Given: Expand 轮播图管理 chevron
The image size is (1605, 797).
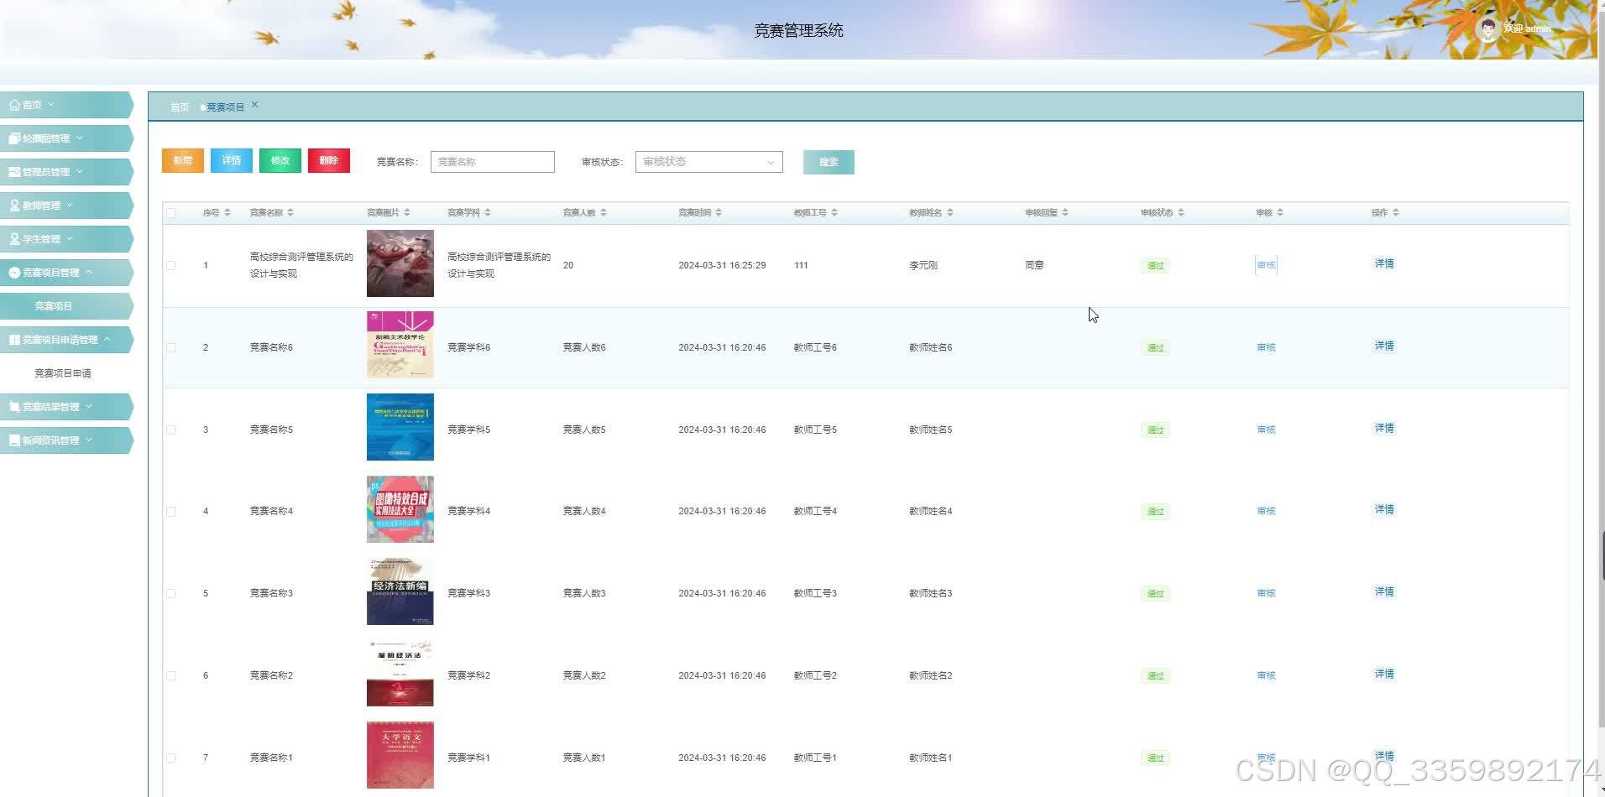Looking at the screenshot, I should tap(80, 138).
